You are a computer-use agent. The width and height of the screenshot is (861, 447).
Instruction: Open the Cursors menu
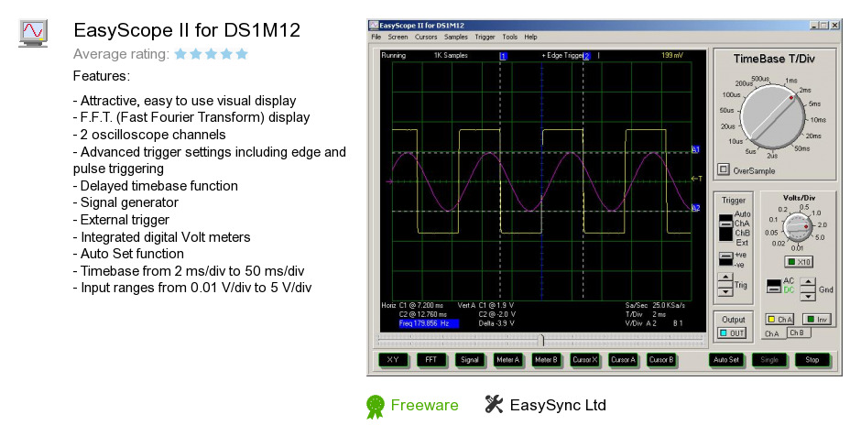coord(426,37)
